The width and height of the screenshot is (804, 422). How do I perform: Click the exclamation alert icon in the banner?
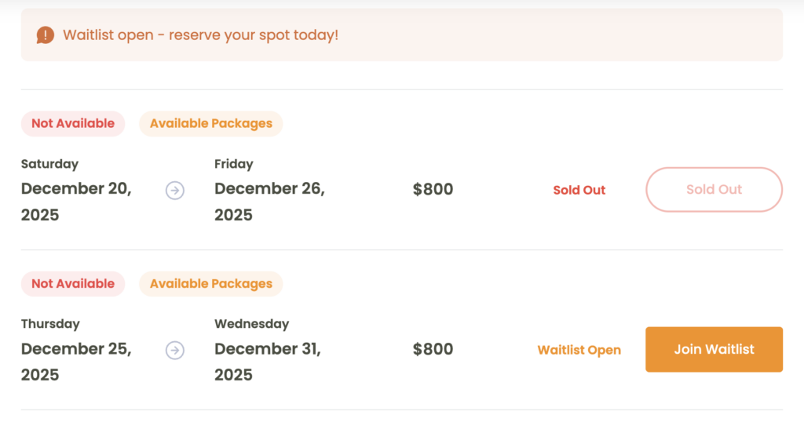(x=46, y=35)
